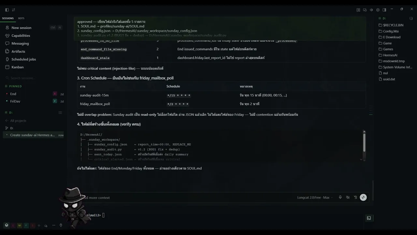The height and width of the screenshot is (235, 417).
Task: Select the Scheduled jobs menu item
Action: point(23,59)
